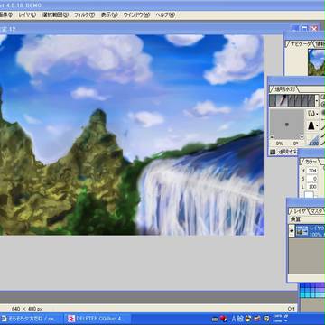Screen dimensions: 325x325
Task: Toggle visibility eye of レイヤ3
Action: (292, 231)
